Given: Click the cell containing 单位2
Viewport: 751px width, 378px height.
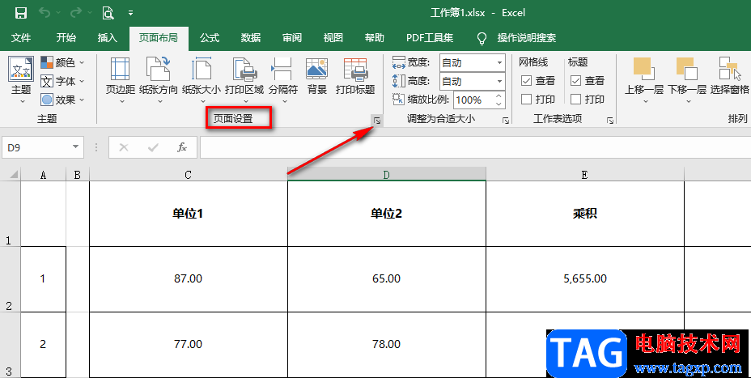Looking at the screenshot, I should (x=387, y=214).
